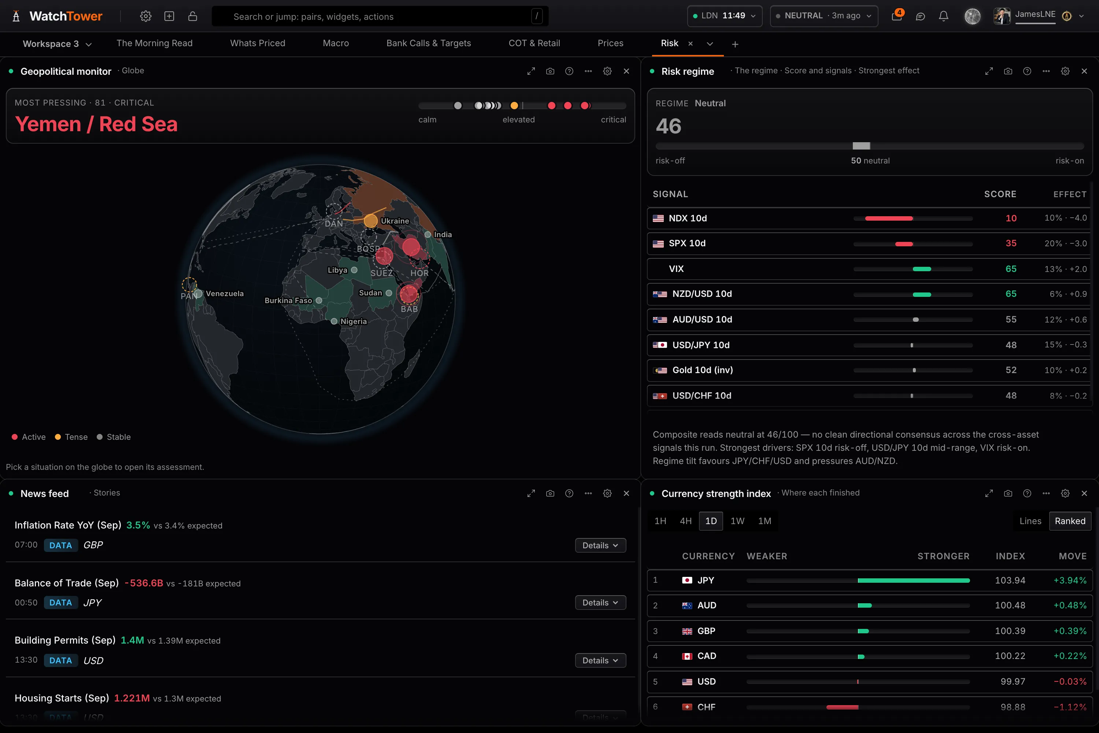Select the 4H timeframe toggle

tap(685, 521)
